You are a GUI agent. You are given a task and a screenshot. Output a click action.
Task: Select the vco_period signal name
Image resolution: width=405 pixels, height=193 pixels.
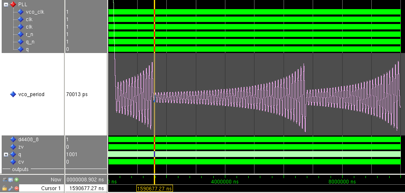[31, 94]
